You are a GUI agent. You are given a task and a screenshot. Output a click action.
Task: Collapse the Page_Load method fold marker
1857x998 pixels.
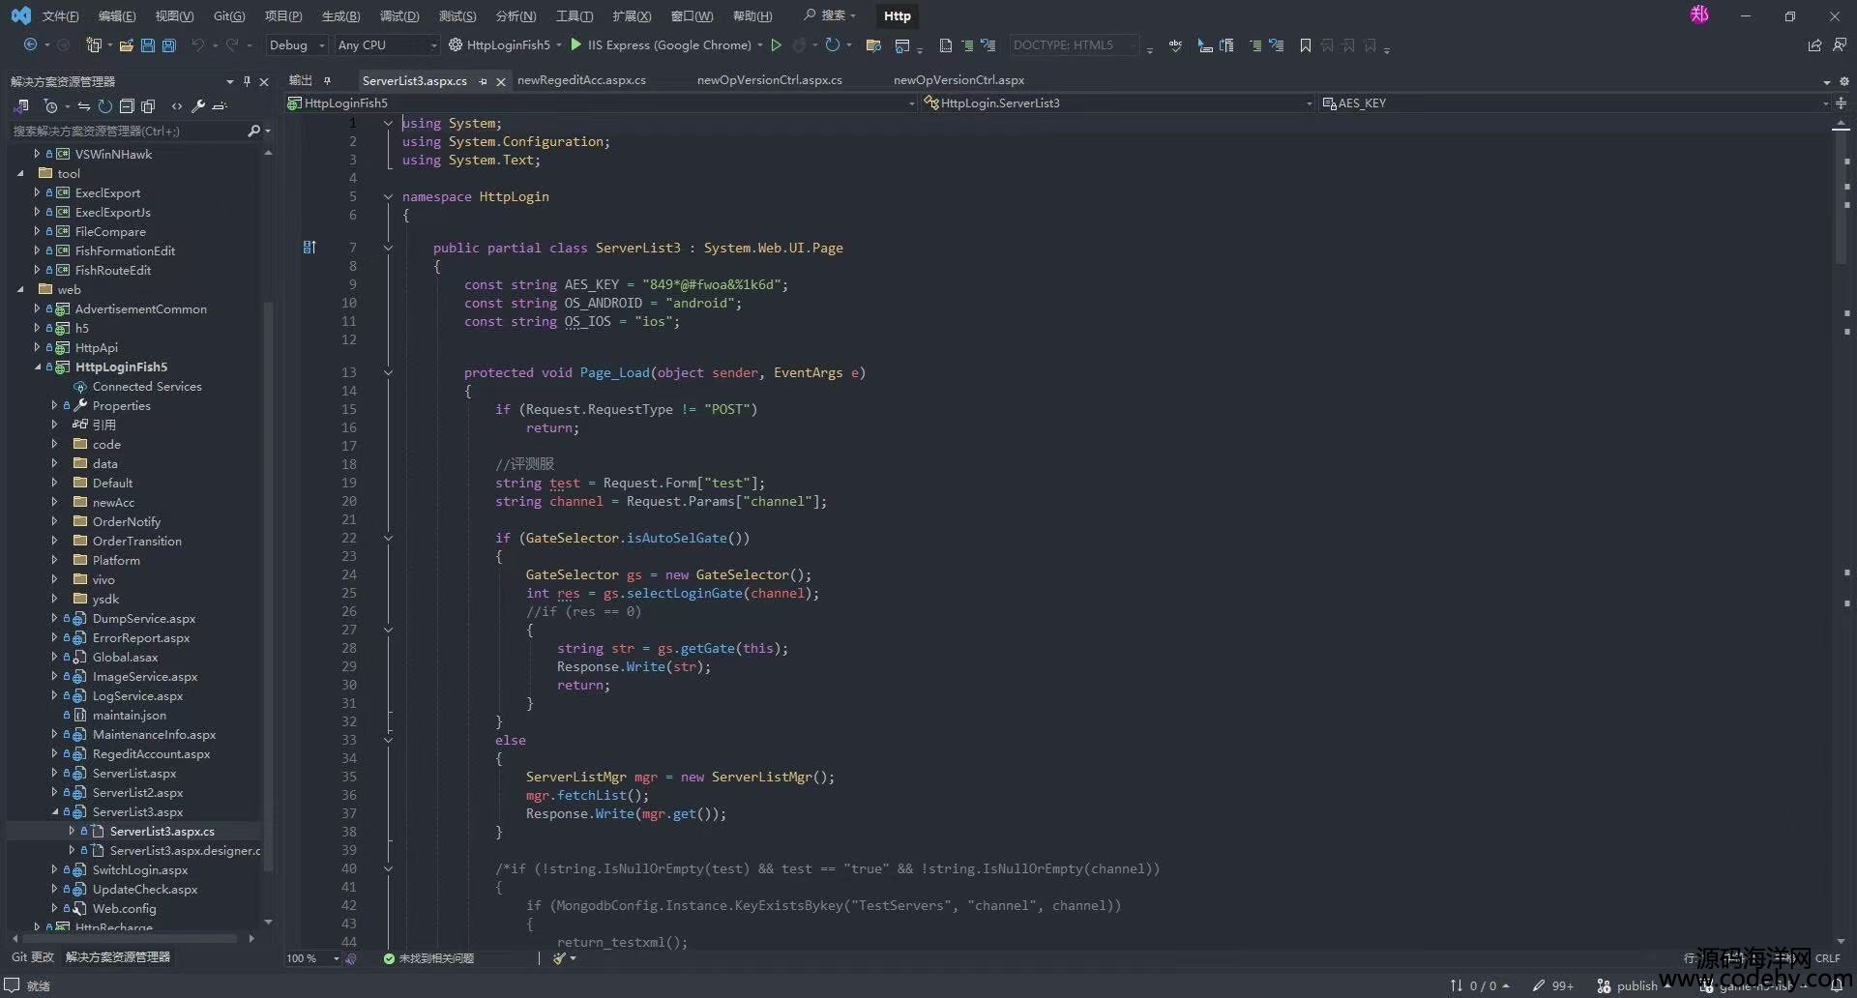[388, 372]
